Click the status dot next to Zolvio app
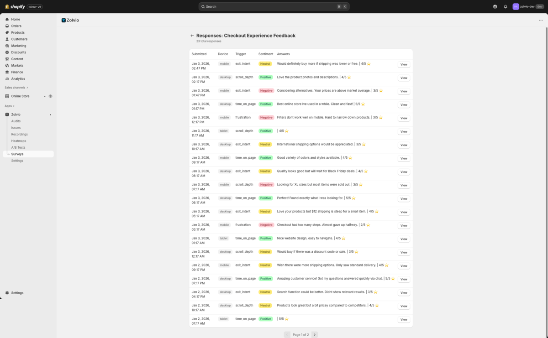Screen dimensions: 548x338 point(50,114)
